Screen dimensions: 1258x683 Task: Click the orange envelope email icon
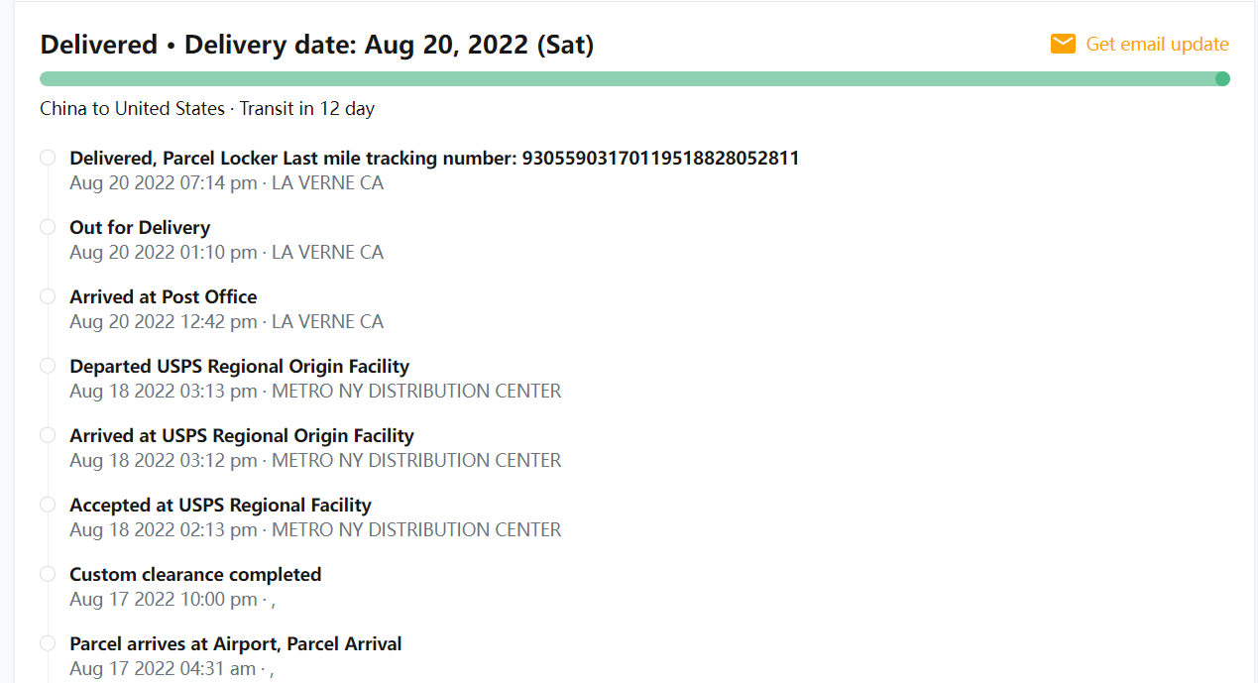coord(1063,44)
